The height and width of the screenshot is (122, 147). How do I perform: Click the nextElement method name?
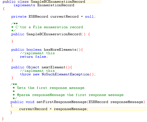click(54, 67)
